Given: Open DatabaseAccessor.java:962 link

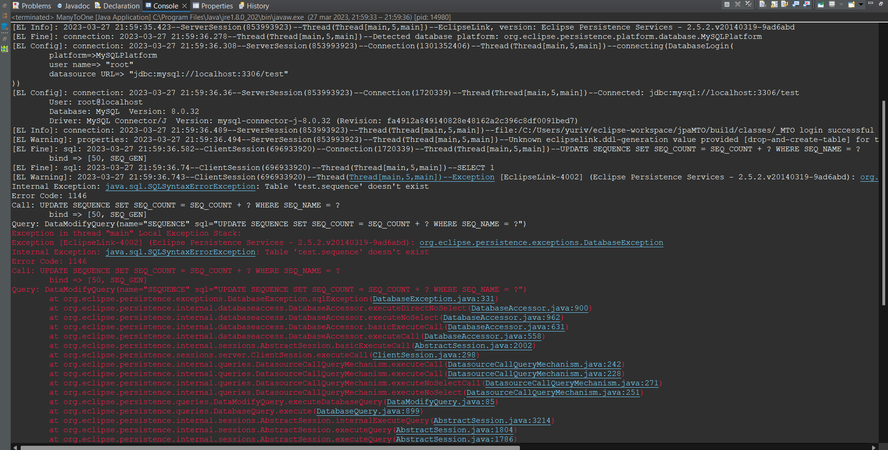Looking at the screenshot, I should [501, 317].
